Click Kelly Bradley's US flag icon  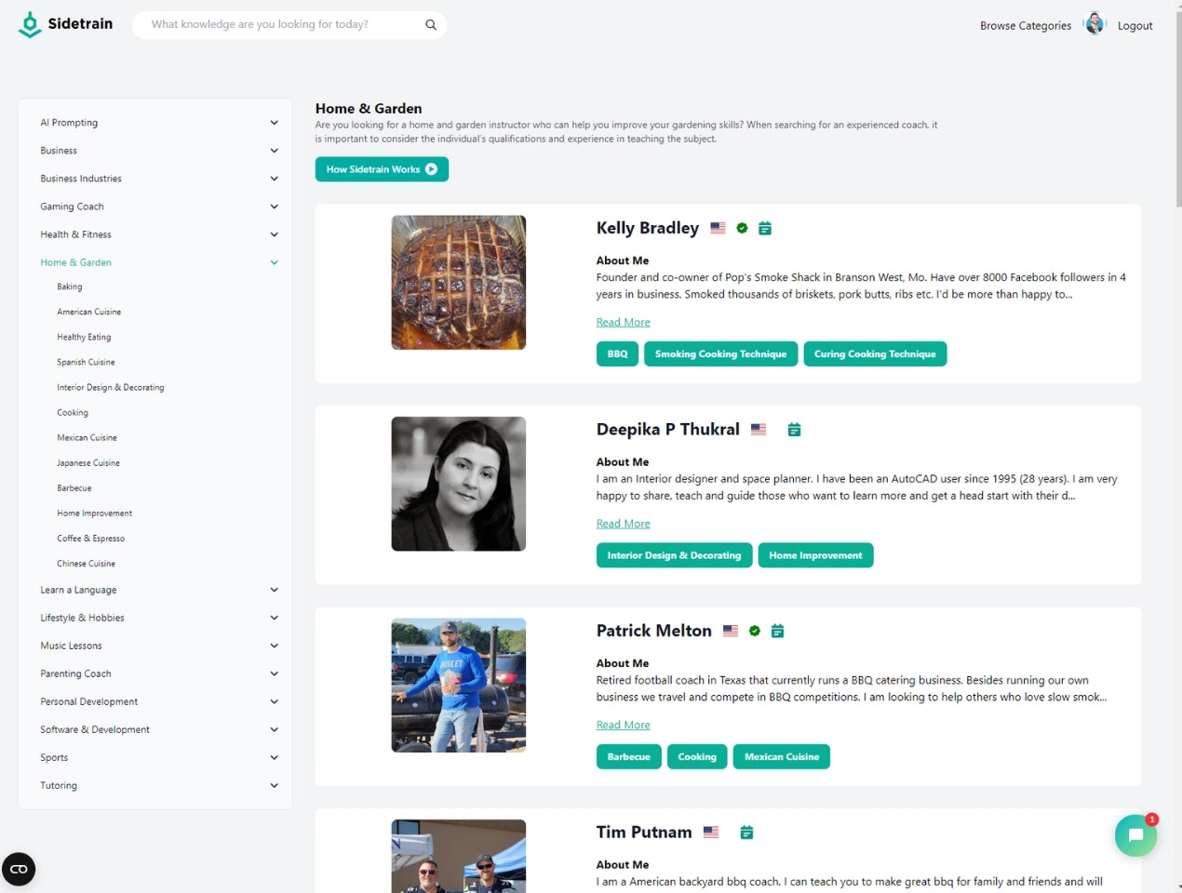(x=718, y=228)
